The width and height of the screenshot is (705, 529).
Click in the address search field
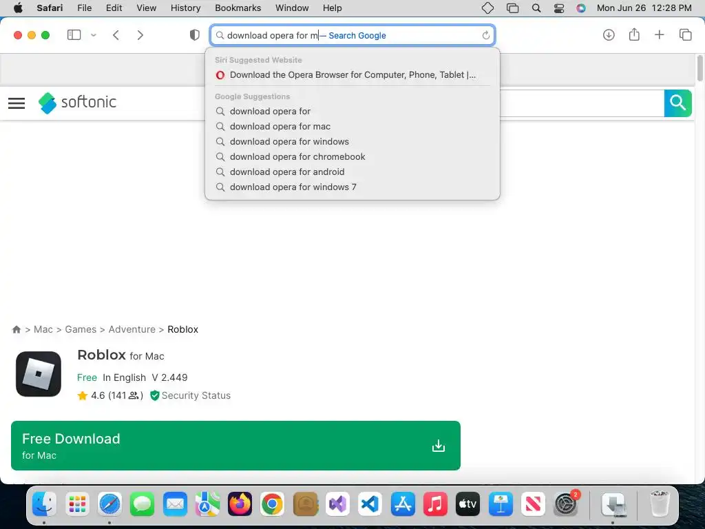[352, 36]
